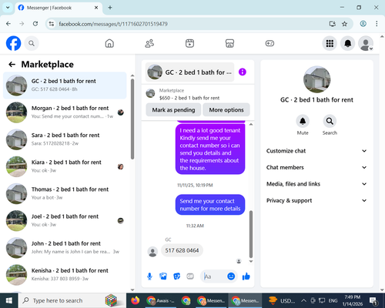Click the message text input field

pyautogui.click(x=215, y=276)
